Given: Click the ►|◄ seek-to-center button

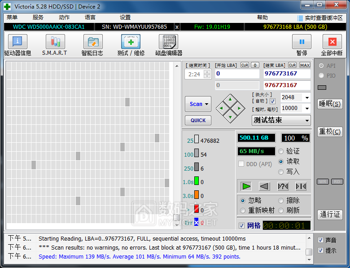Looking at the screenshot, I should click(x=301, y=186).
